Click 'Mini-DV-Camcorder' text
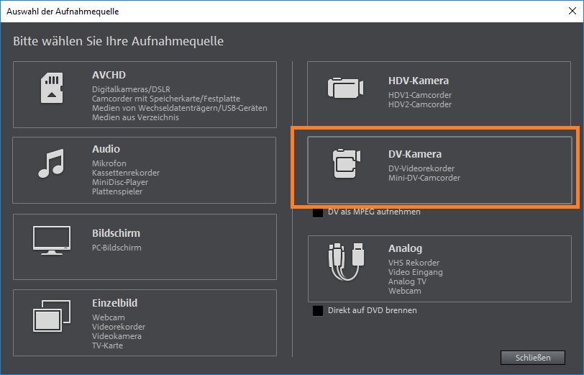 coord(424,178)
